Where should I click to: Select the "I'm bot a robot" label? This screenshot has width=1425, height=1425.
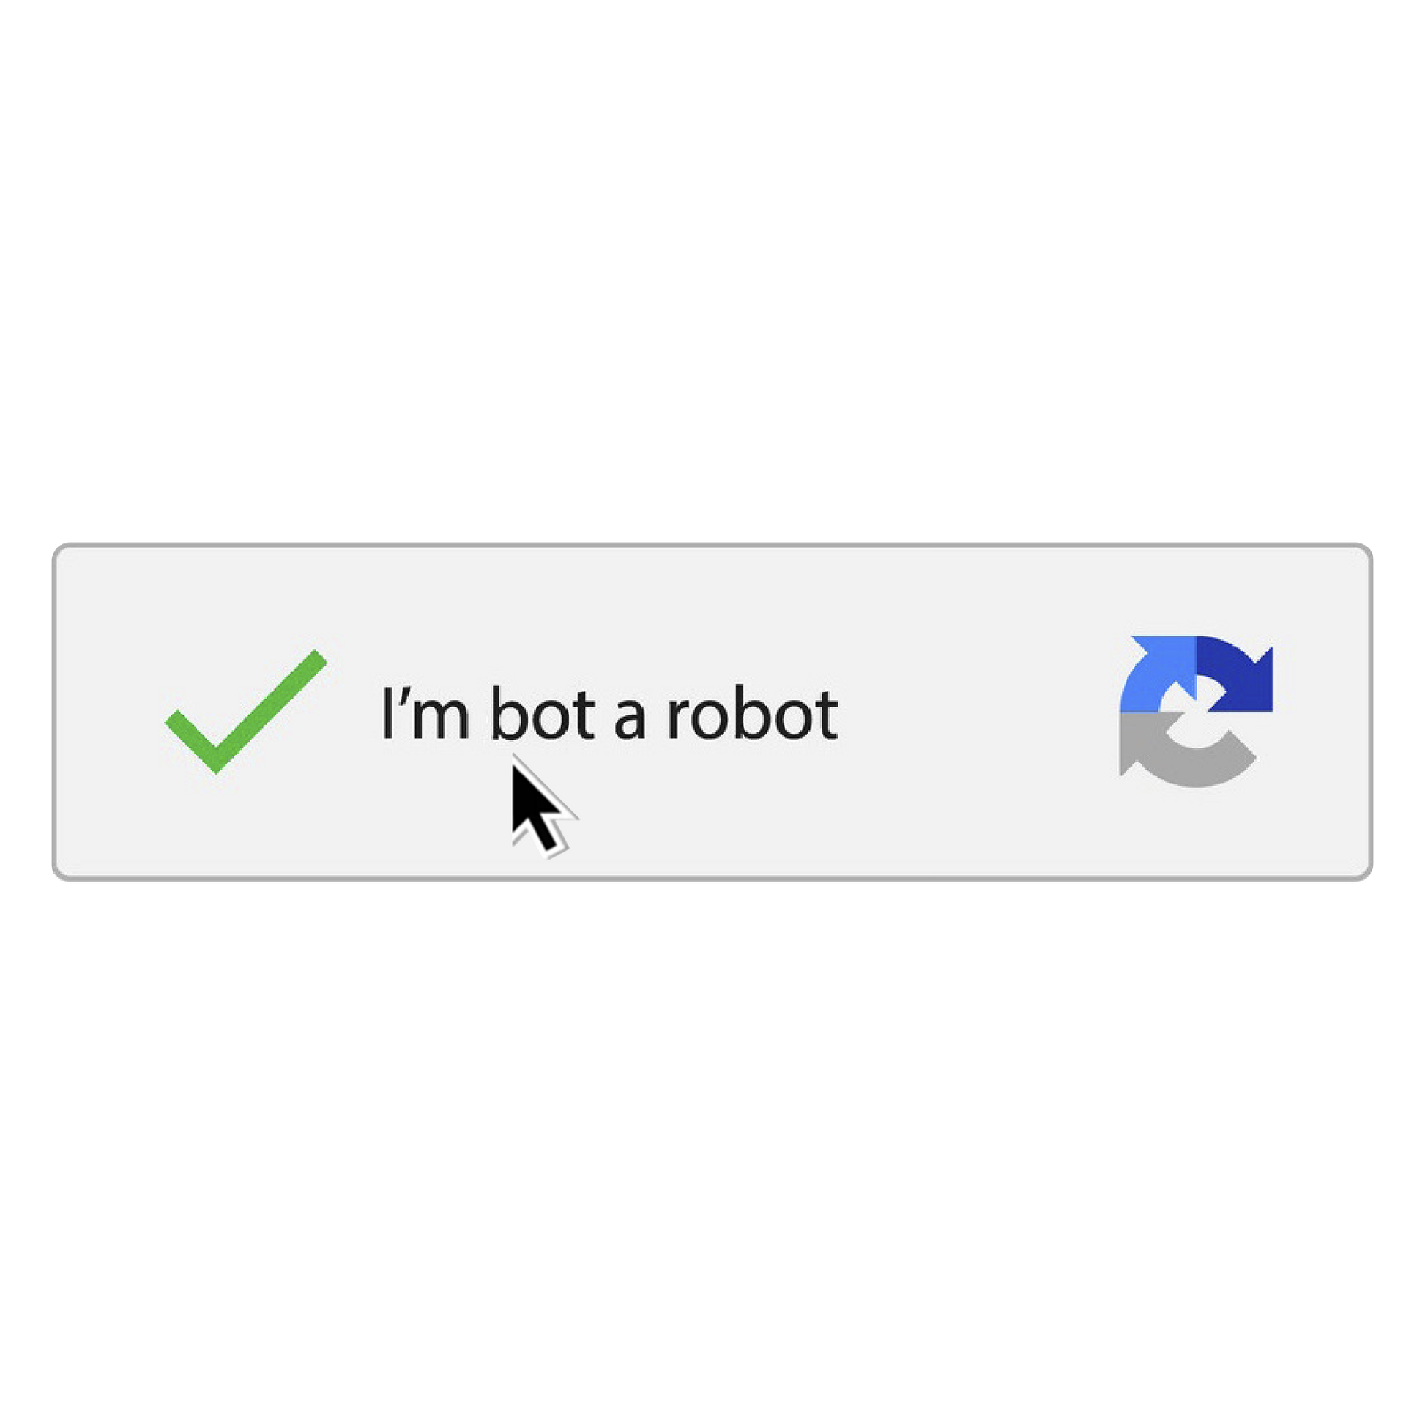coord(609,712)
